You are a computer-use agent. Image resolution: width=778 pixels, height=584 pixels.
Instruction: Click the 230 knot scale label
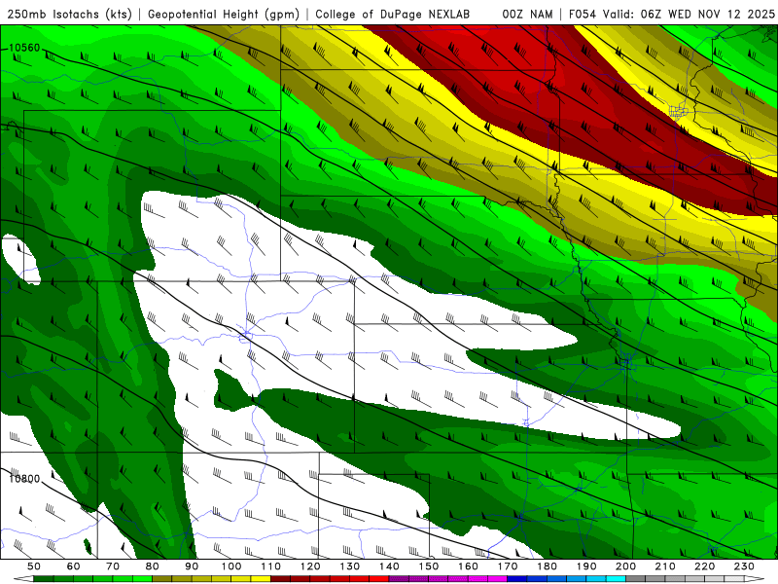(x=744, y=566)
